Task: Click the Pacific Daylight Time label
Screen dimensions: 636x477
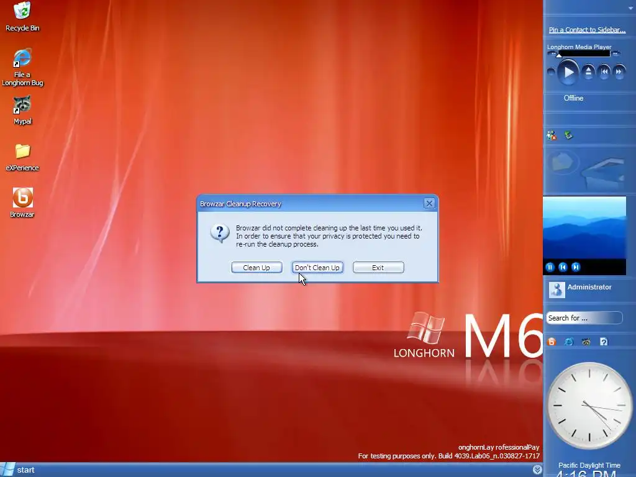Action: 589,465
